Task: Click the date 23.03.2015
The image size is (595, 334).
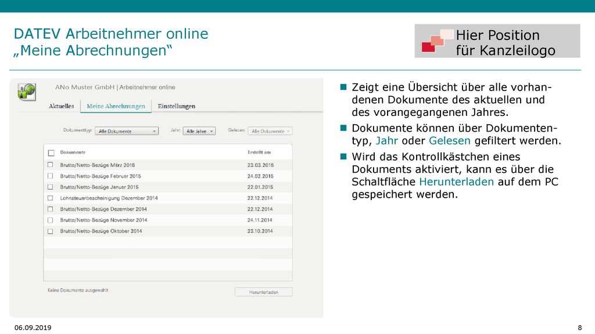Action: point(260,165)
